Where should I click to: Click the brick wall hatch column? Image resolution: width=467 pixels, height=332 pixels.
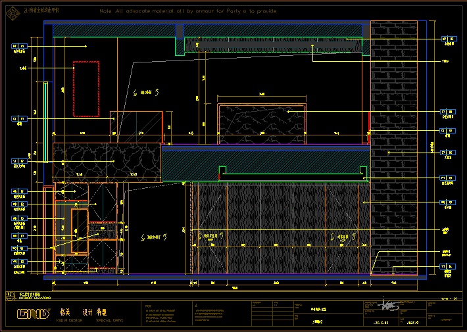click(393, 145)
